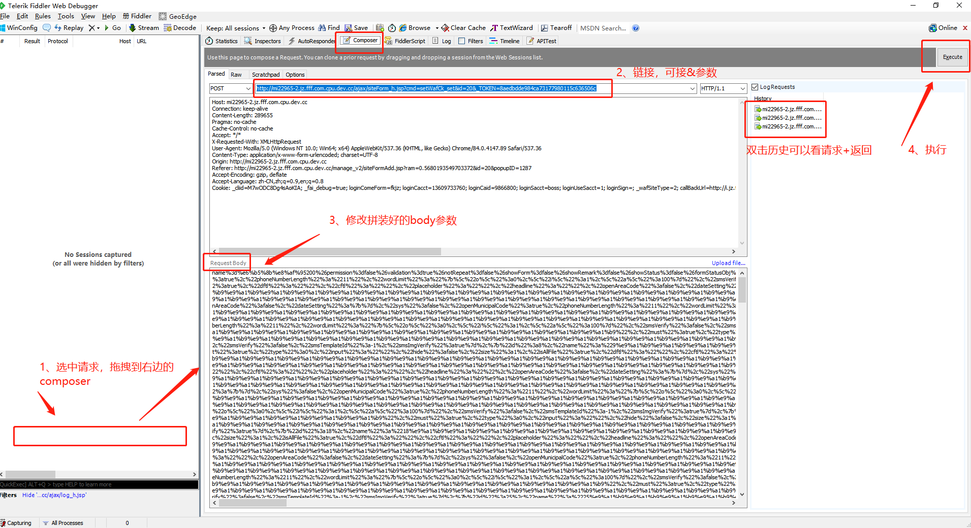
Task: Click the Hide '...cc/ajax/log_h.jsp' filter link
Action: point(54,495)
